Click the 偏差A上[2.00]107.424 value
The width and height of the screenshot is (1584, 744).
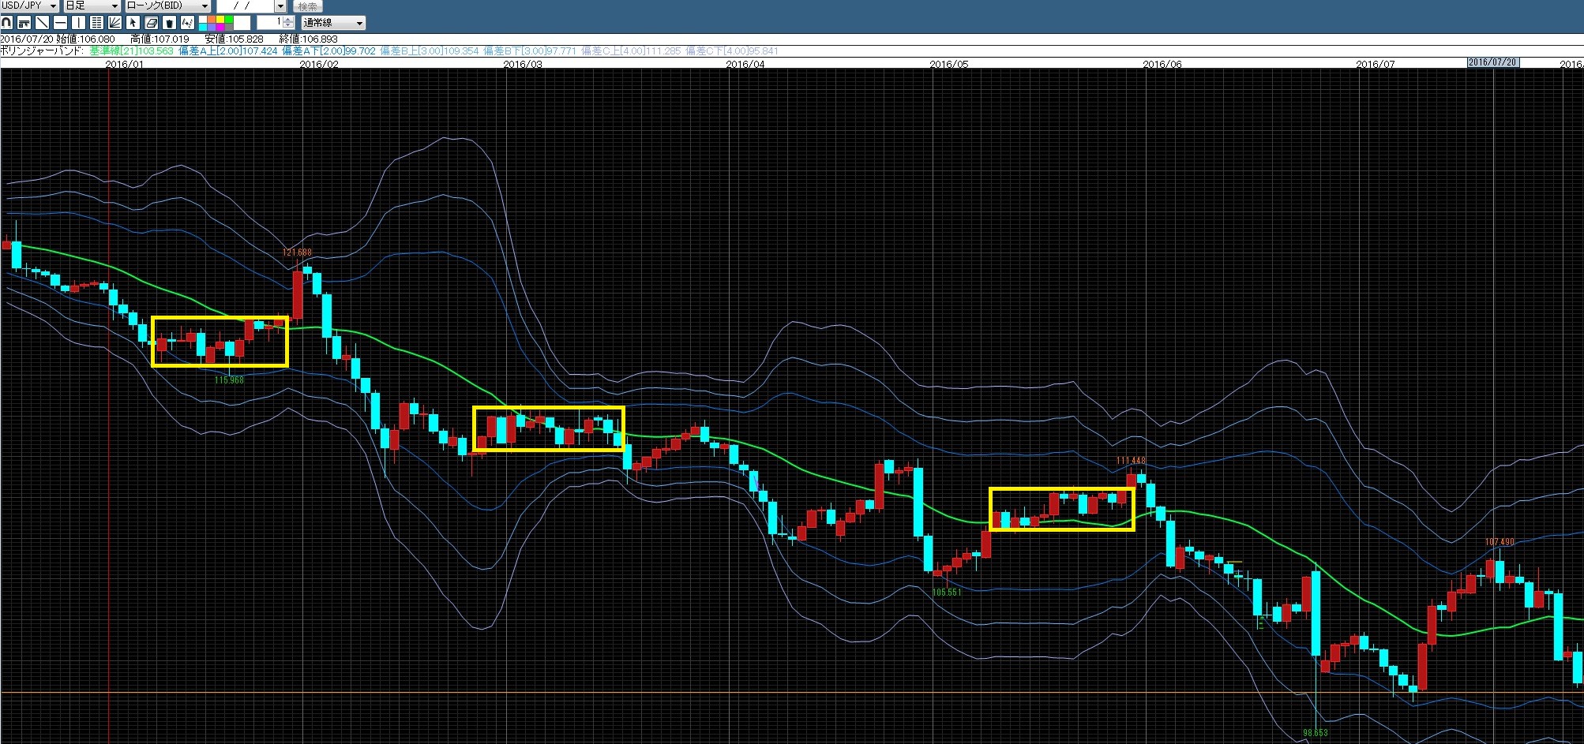pos(228,50)
